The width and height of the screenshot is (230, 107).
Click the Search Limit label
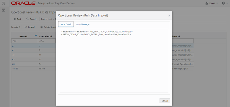pyautogui.click(x=48, y=19)
